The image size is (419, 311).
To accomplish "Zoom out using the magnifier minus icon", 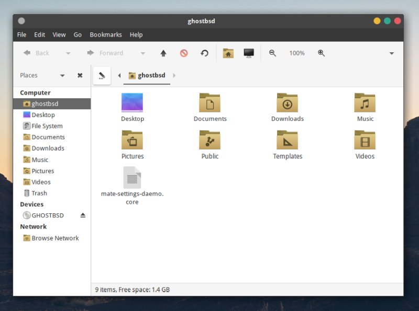I will click(273, 53).
